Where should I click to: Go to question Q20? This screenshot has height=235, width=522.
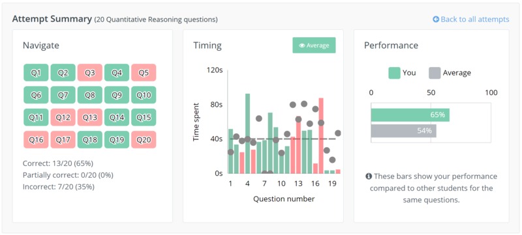[x=144, y=140]
